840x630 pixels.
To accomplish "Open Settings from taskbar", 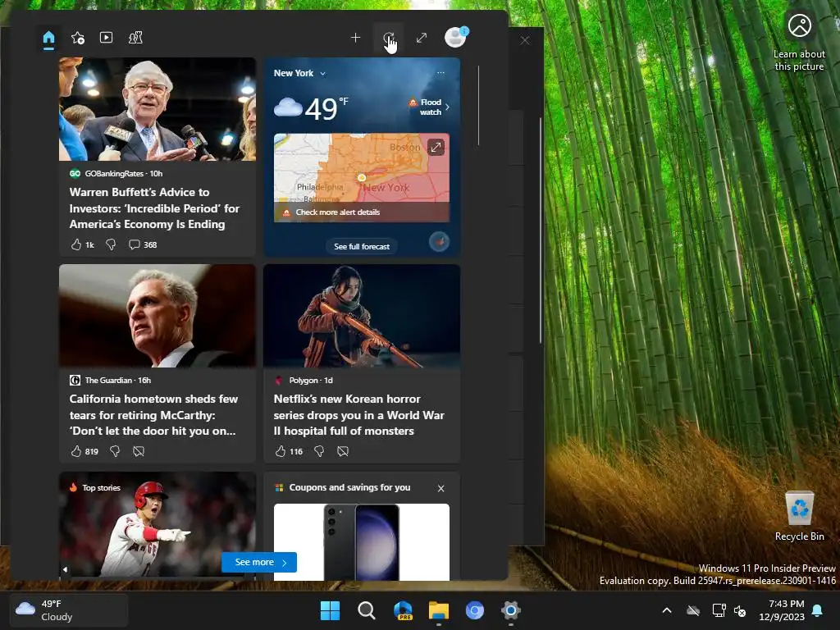I will pyautogui.click(x=511, y=610).
